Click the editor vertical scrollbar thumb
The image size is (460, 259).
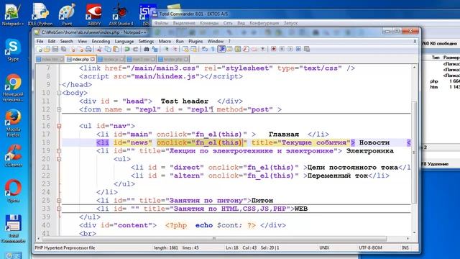[x=414, y=152]
